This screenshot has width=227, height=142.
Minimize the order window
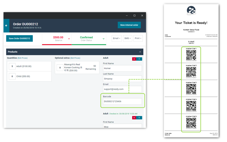pos(127,16)
